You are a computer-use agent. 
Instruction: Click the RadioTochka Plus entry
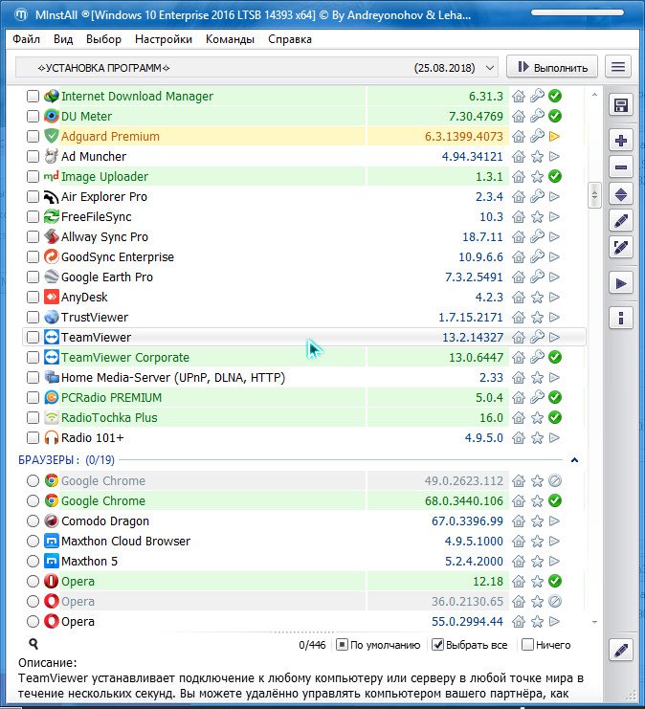[x=109, y=418]
